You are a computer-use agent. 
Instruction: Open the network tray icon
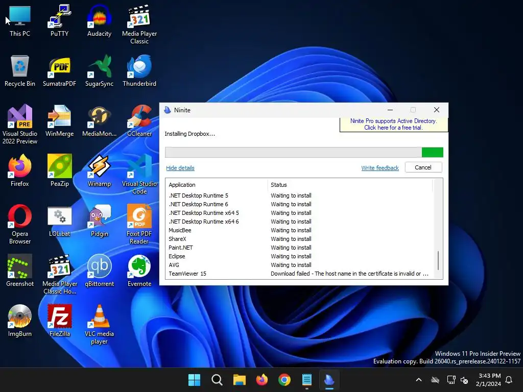click(x=451, y=380)
